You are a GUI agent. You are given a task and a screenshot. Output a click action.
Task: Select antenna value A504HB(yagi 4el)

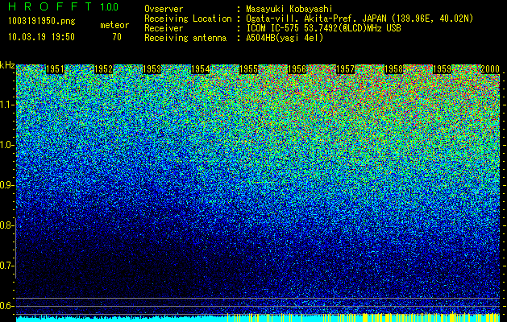(x=285, y=38)
